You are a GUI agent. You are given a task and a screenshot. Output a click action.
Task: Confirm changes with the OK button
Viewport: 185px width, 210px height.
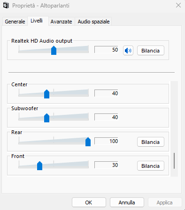point(89,202)
